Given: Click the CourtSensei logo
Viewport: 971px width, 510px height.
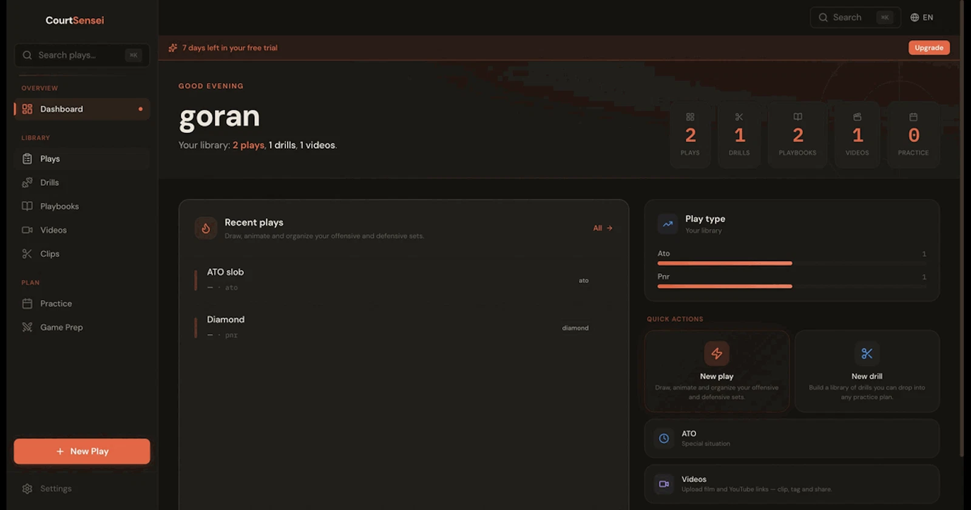Looking at the screenshot, I should pyautogui.click(x=75, y=20).
